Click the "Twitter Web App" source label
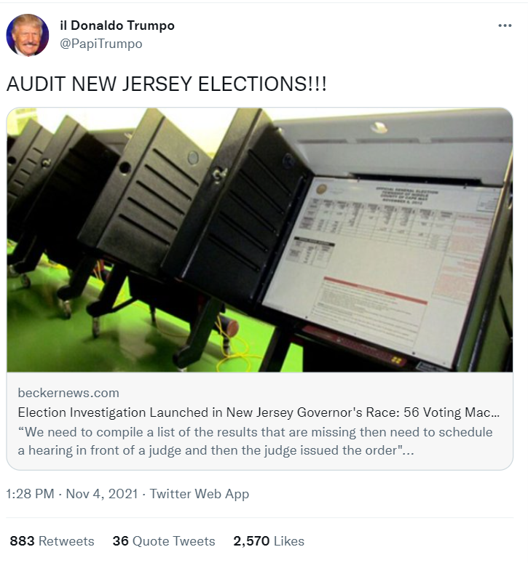 tap(199, 494)
